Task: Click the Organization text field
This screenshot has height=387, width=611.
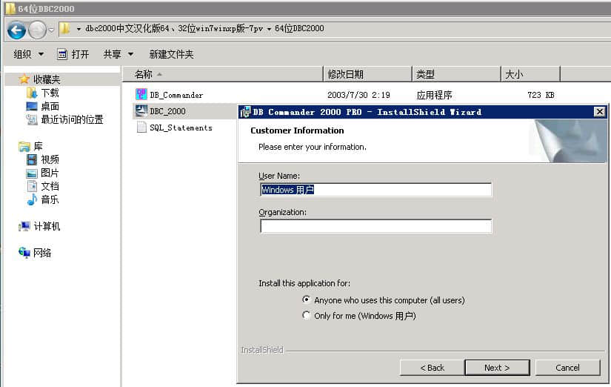Action: pyautogui.click(x=375, y=226)
